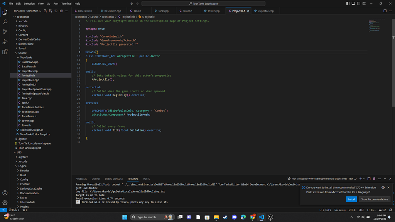The height and width of the screenshot is (222, 395).
Task: Click the New File icon in Explorer
Action: (46, 11)
